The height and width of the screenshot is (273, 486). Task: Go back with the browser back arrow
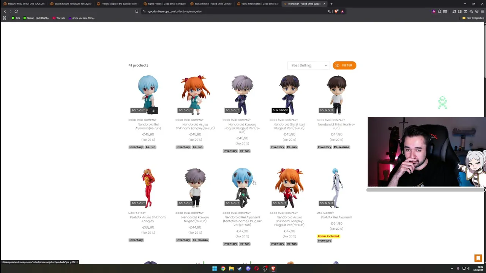click(x=5, y=11)
